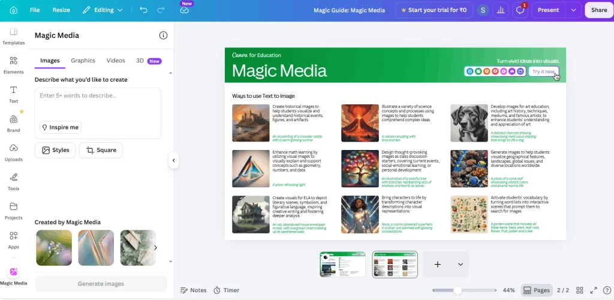
Task: Select the Nova superhero image
Action: [360, 215]
